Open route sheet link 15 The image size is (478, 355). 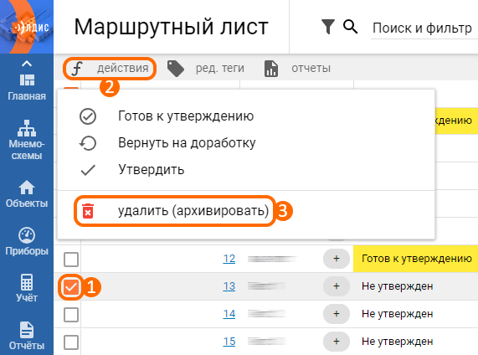click(229, 342)
